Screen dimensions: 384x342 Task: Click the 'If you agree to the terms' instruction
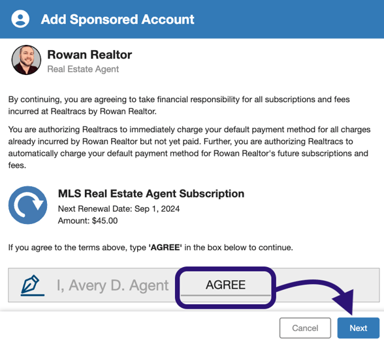(x=151, y=248)
